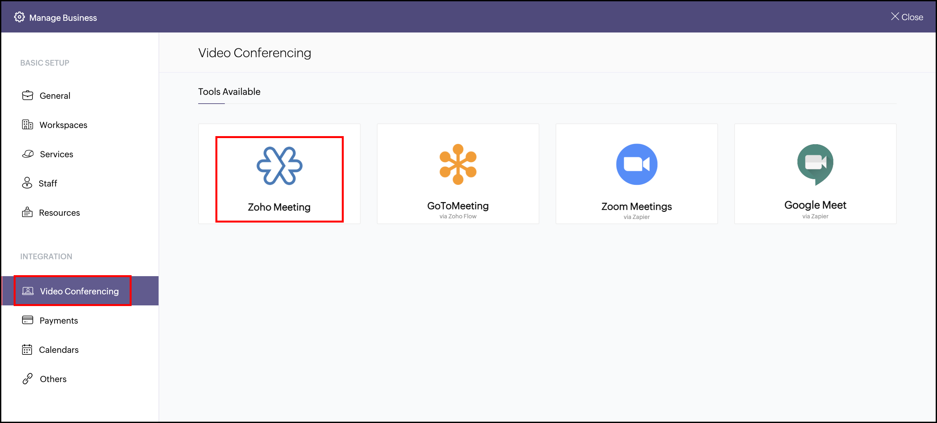Click the Staff person icon
Image resolution: width=937 pixels, height=423 pixels.
coord(27,183)
